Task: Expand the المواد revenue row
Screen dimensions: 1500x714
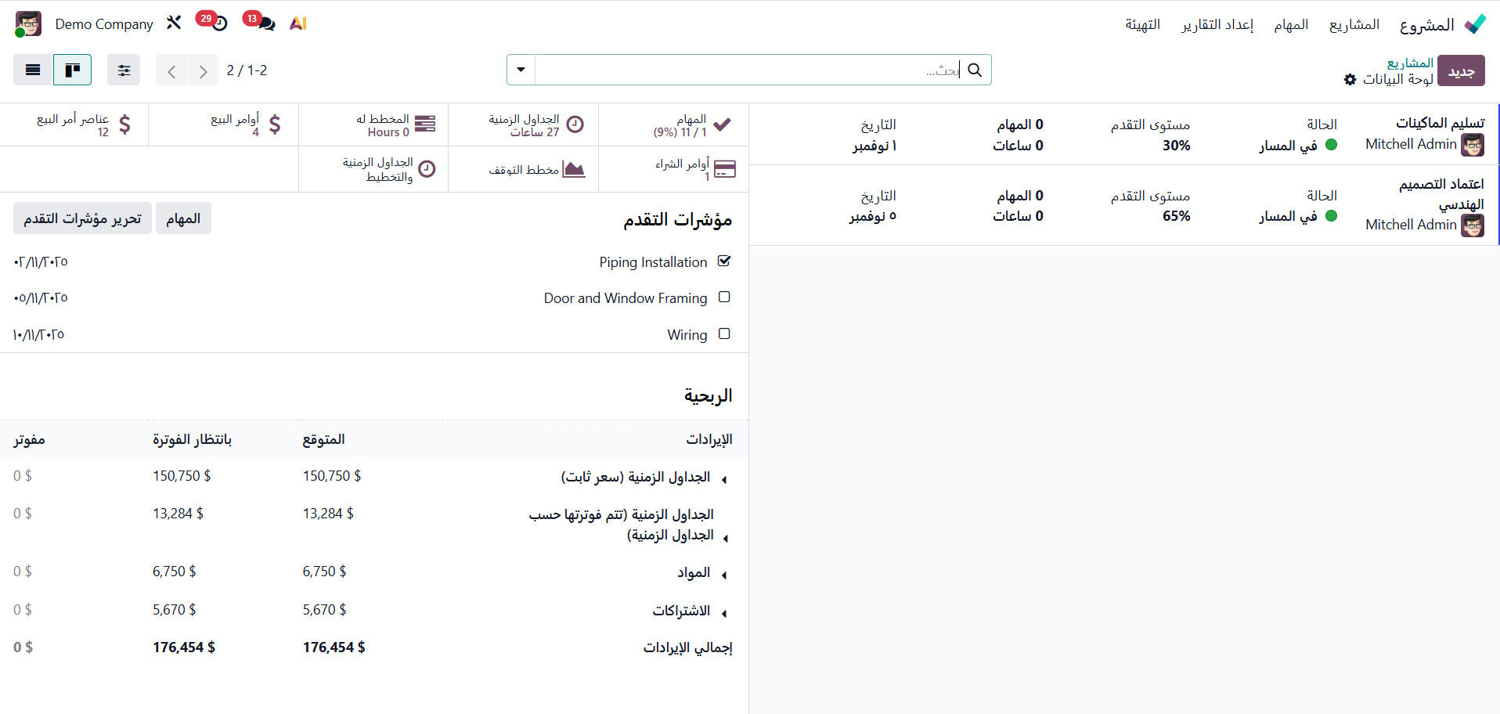Action: (x=724, y=575)
